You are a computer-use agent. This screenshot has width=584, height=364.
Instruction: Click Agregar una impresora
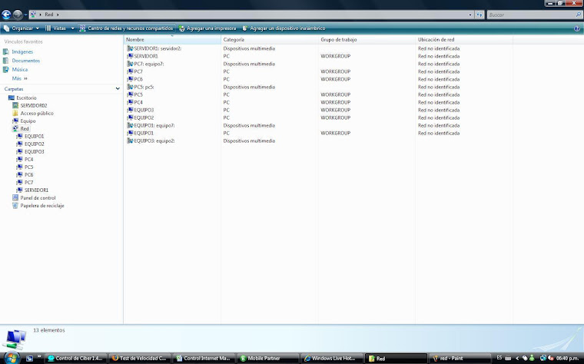pos(207,28)
